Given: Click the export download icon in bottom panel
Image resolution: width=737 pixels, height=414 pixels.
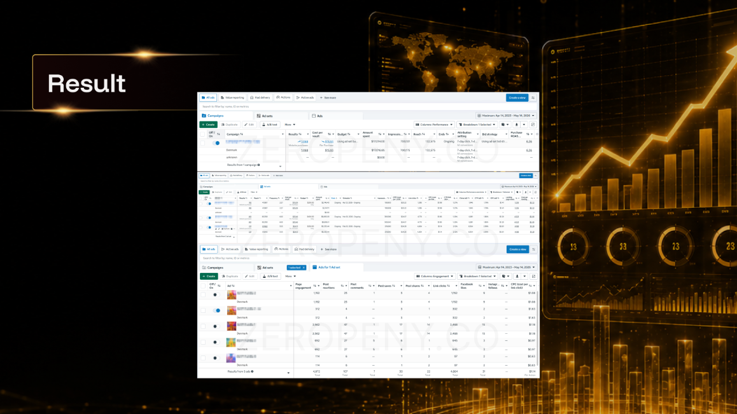Looking at the screenshot, I should click(x=517, y=276).
